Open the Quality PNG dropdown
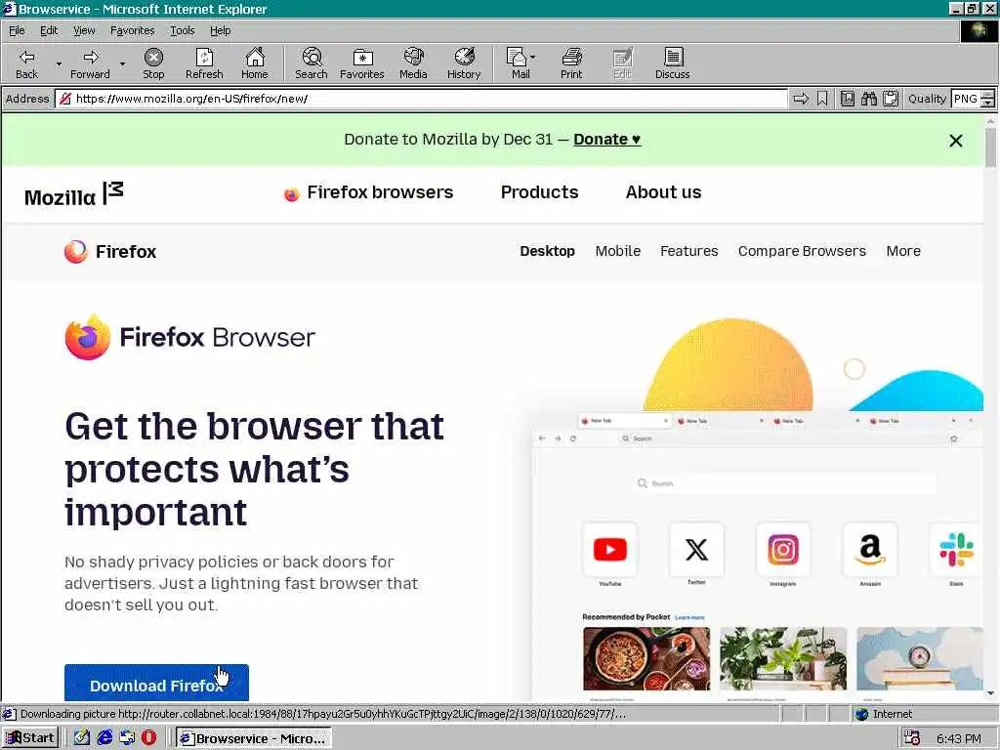The height and width of the screenshot is (750, 1000). pos(987,99)
